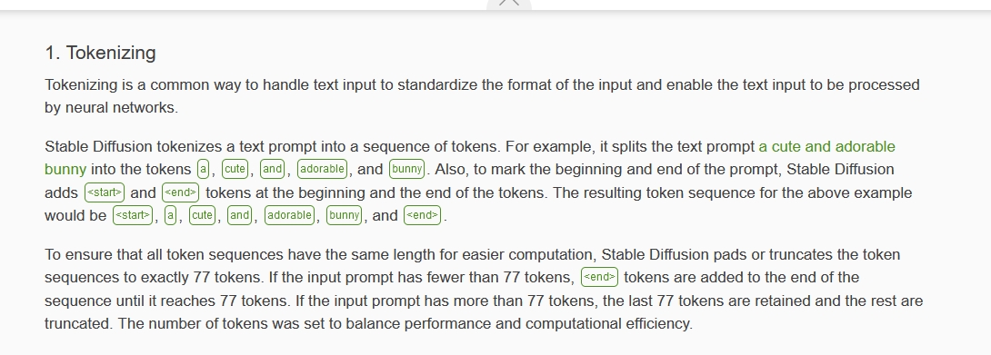
Task: Click the '<end>' token in padding paragraph
Action: coord(599,277)
